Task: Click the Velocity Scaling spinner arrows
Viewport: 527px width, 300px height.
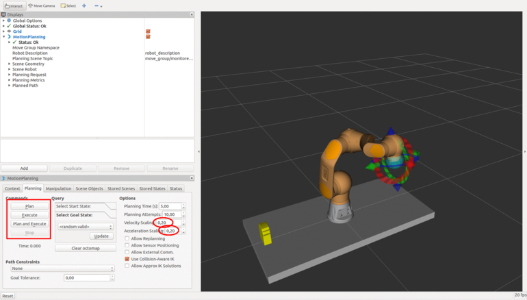Action: [183, 223]
